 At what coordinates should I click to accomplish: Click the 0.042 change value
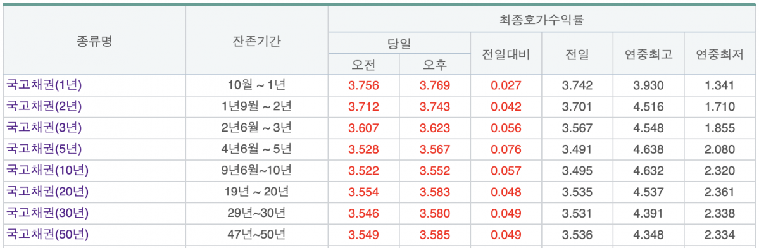coord(506,107)
